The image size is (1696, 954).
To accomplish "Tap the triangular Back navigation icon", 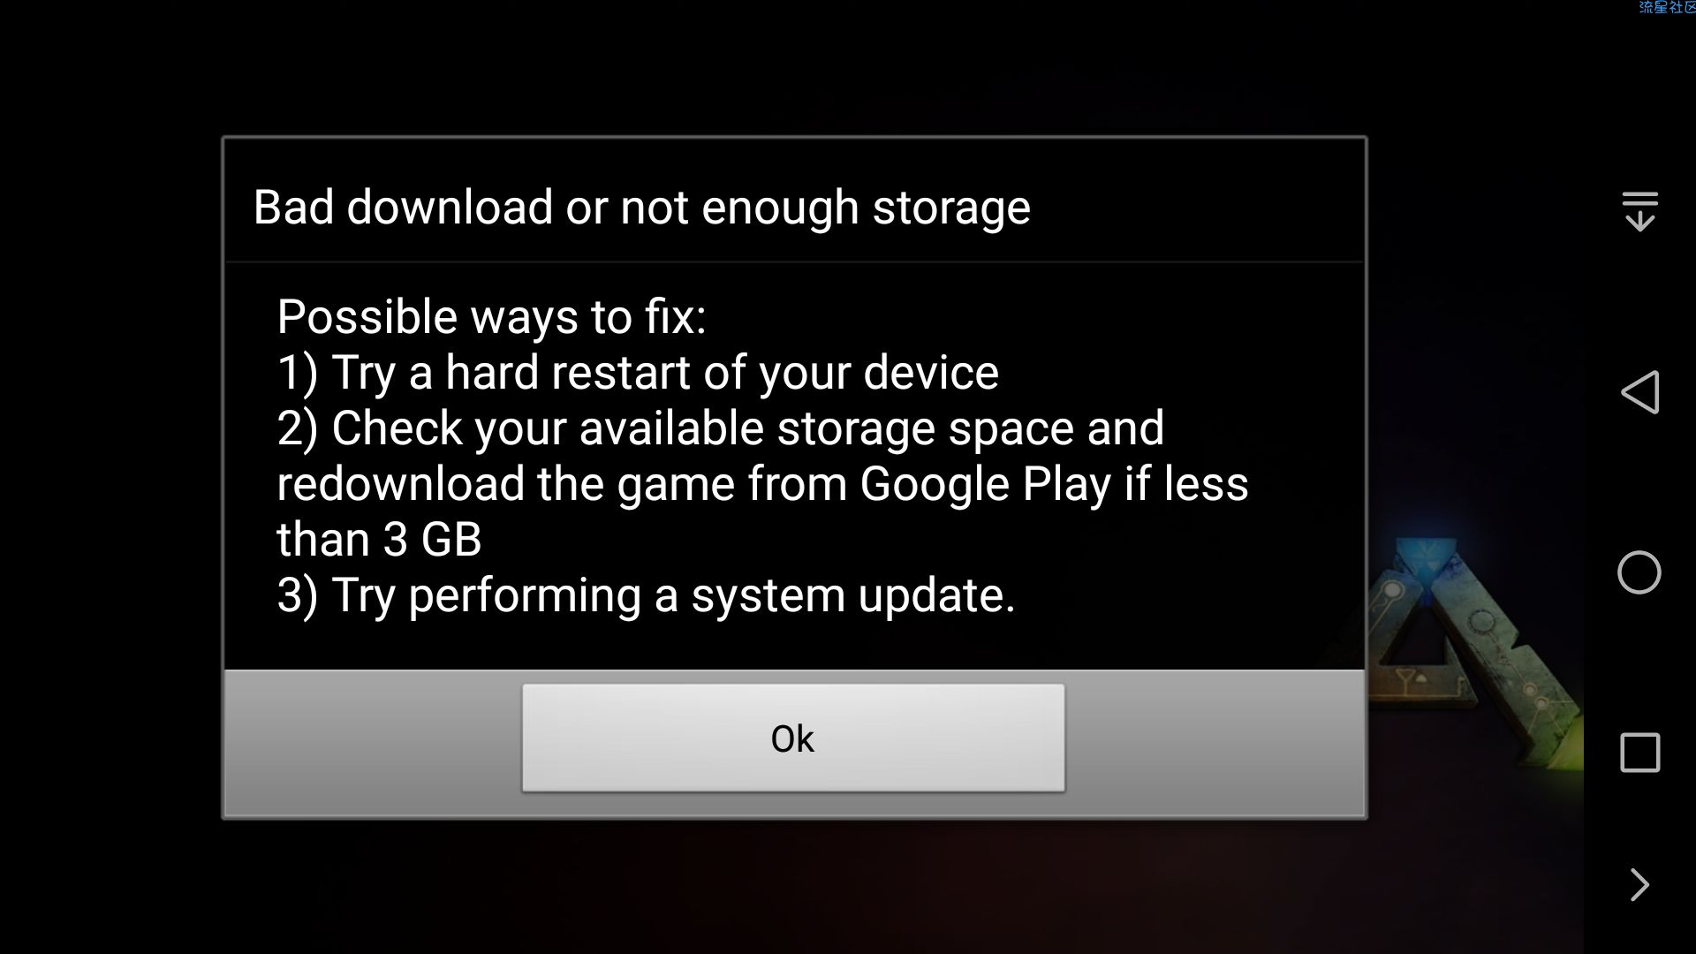I will (1640, 392).
